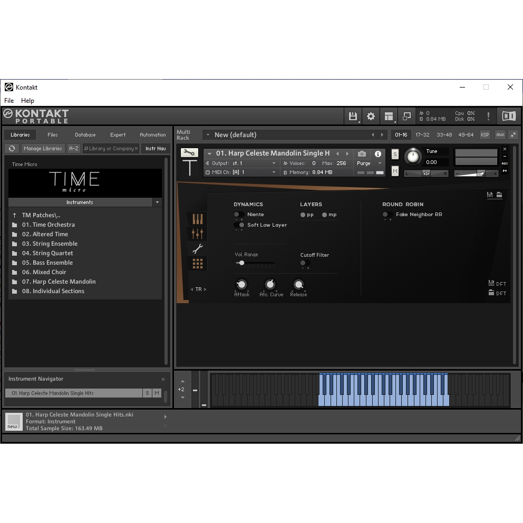The image size is (523, 523).
Task: Open the multi rack preset dropdown
Action: (x=208, y=135)
